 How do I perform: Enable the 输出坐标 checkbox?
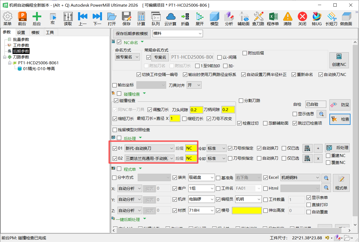[x=115, y=85]
